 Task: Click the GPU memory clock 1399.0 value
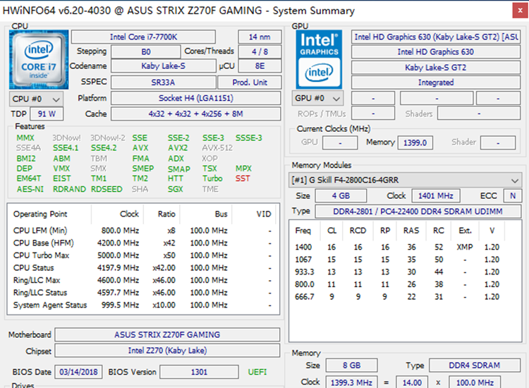click(x=415, y=143)
